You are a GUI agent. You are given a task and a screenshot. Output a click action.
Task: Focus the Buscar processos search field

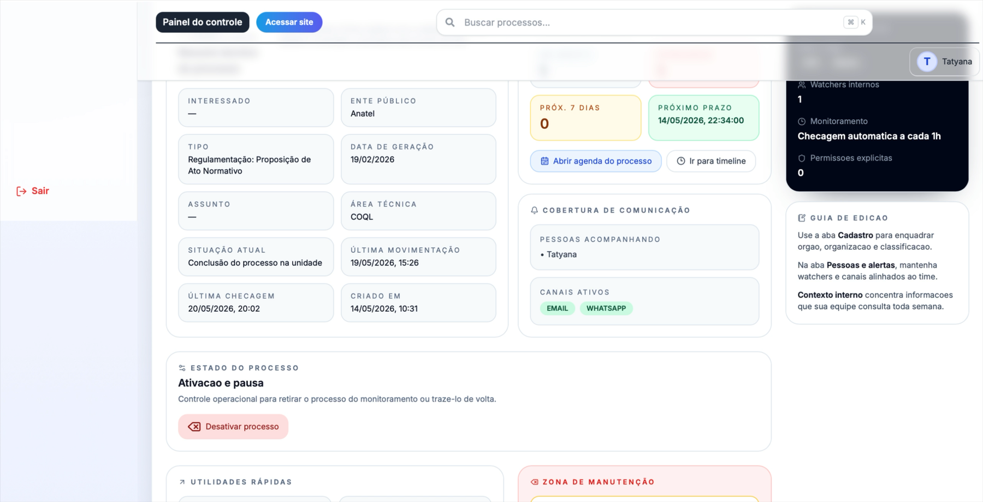pyautogui.click(x=654, y=22)
